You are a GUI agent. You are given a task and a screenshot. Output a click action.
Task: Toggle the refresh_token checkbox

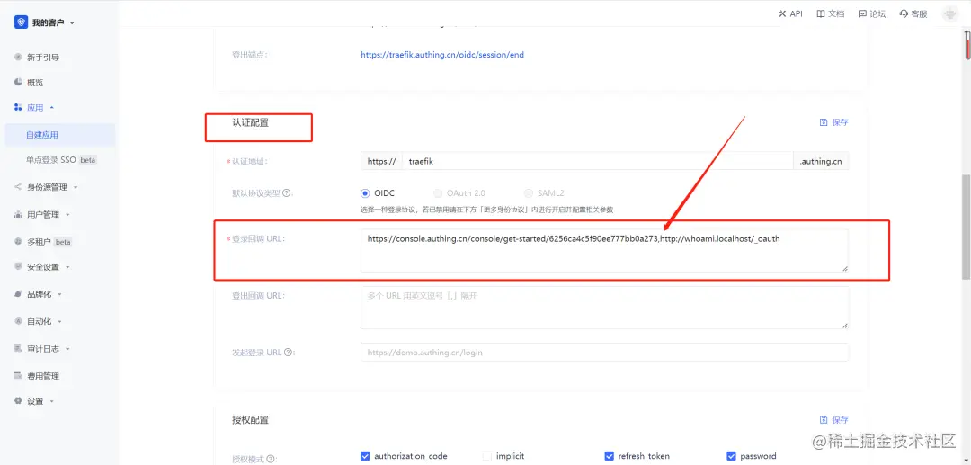click(x=609, y=456)
